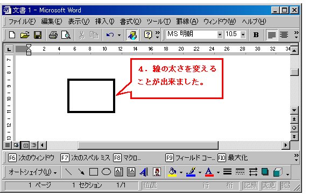Click the tab alignment selector on ruler

[9, 49]
